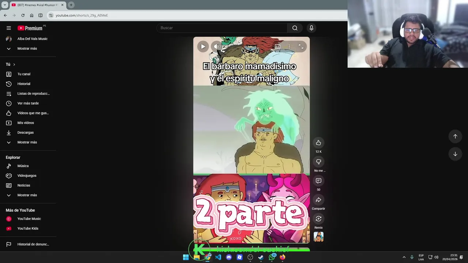Expand the Short to fullscreen

tap(301, 46)
